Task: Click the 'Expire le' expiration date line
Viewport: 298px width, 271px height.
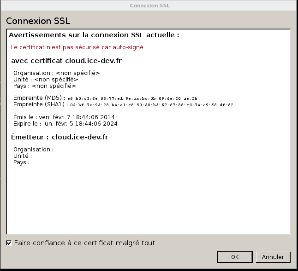Action: tap(66, 124)
